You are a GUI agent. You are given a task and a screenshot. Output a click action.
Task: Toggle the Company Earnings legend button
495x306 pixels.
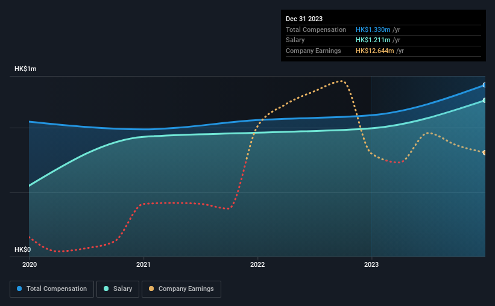181,289
